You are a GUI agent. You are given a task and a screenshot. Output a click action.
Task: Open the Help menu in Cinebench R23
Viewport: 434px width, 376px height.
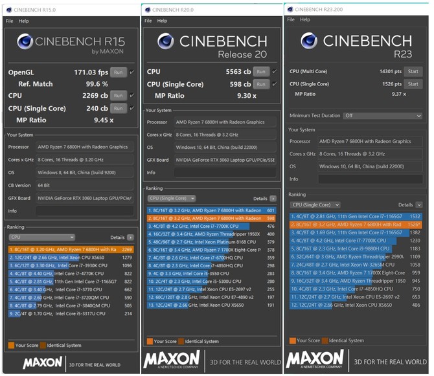pyautogui.click(x=306, y=21)
